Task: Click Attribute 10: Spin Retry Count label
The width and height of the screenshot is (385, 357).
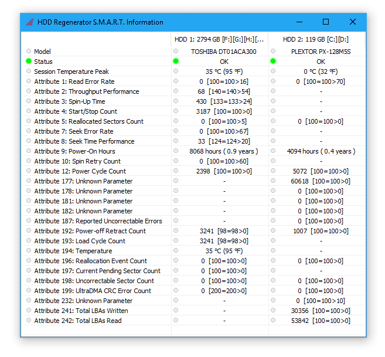Action: [77, 161]
